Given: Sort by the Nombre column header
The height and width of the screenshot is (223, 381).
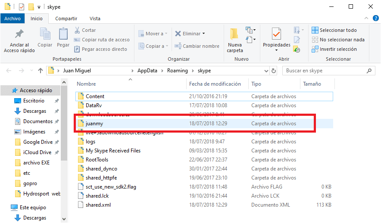Looking at the screenshot, I should click(86, 84).
